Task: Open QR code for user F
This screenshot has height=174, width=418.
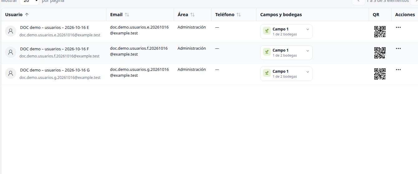Action: point(380,53)
